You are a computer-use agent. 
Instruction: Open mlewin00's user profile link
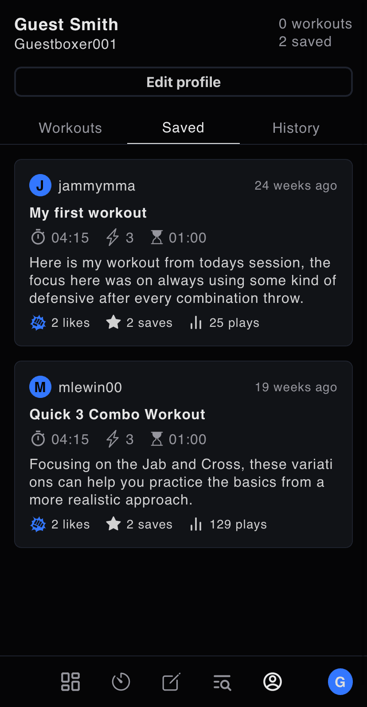pyautogui.click(x=90, y=387)
